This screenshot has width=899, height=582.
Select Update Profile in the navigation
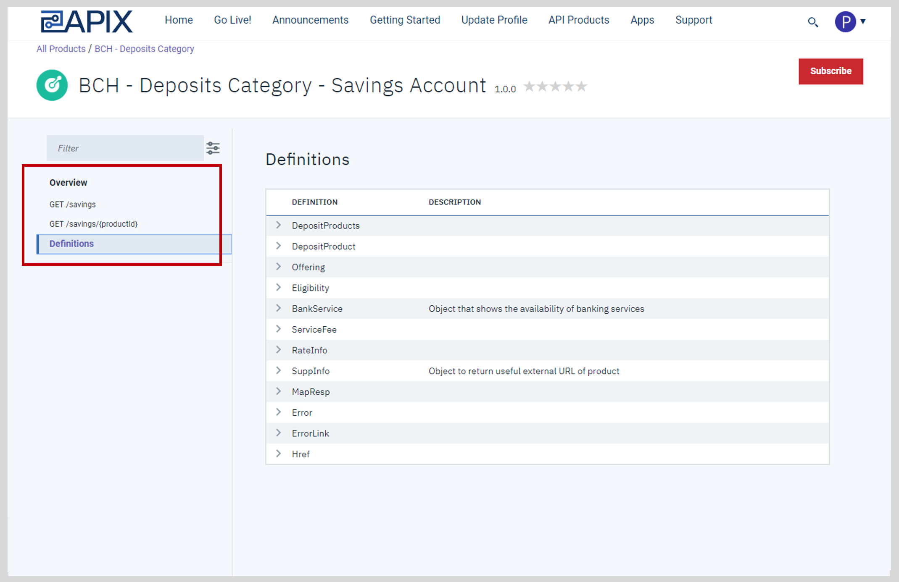click(494, 20)
